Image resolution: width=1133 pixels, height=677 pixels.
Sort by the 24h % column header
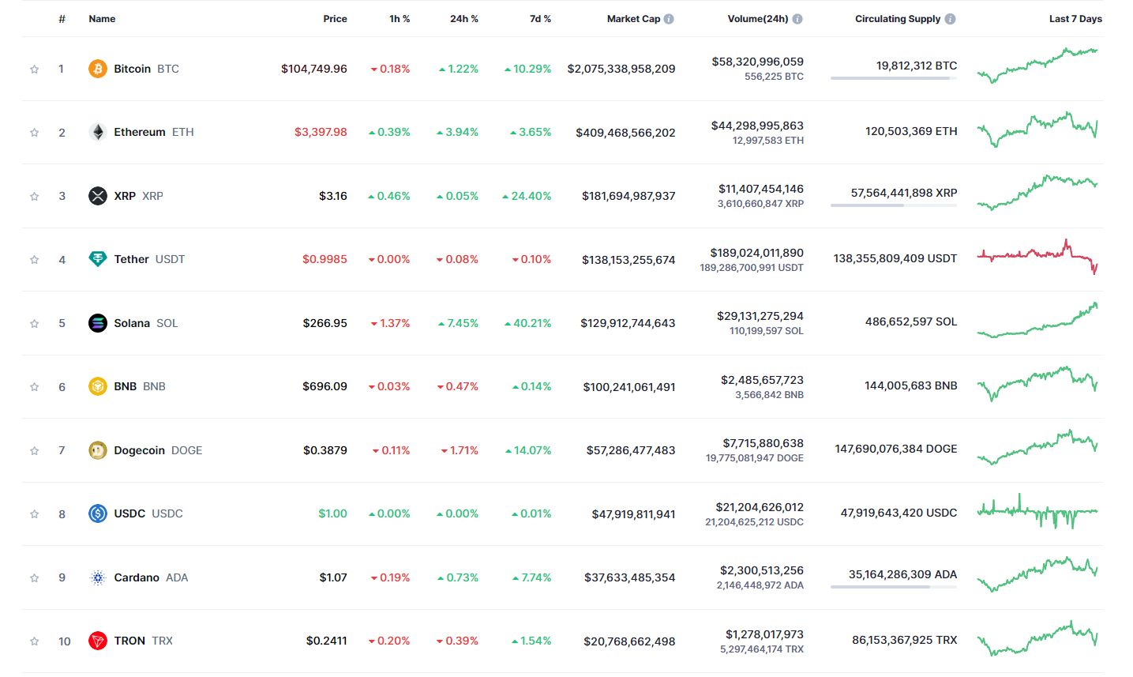(x=464, y=19)
